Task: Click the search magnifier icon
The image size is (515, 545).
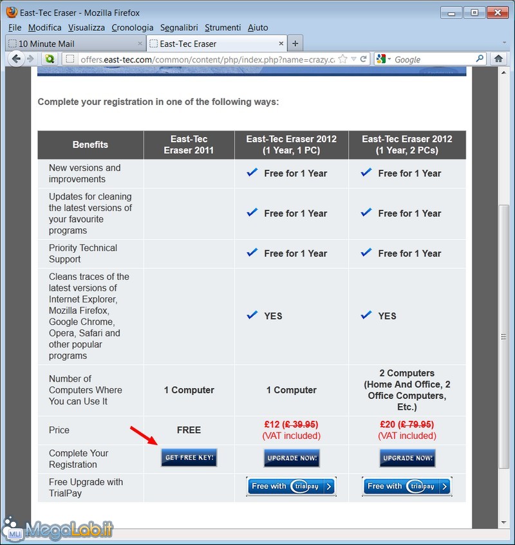Action: tap(480, 59)
